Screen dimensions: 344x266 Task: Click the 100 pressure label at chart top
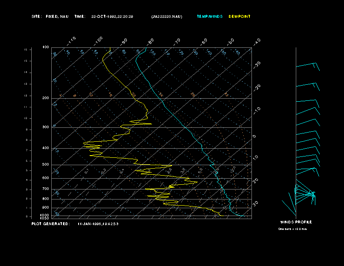(45, 47)
